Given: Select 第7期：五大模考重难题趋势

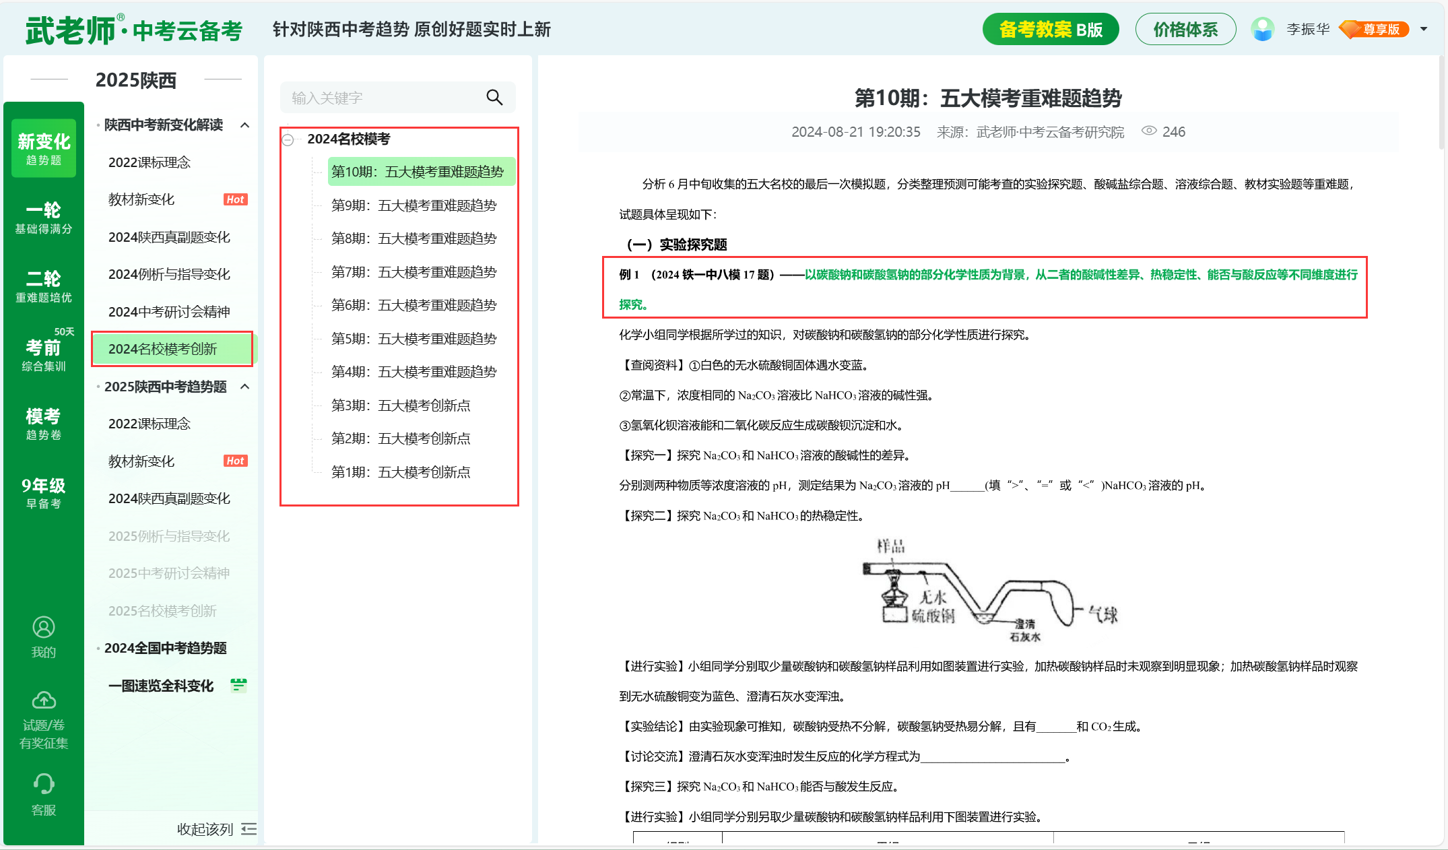Looking at the screenshot, I should click(414, 272).
